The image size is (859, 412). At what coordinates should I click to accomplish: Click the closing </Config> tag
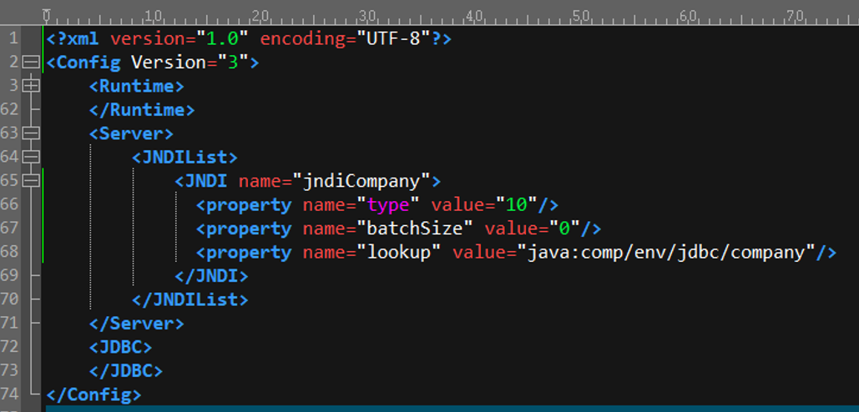click(94, 394)
